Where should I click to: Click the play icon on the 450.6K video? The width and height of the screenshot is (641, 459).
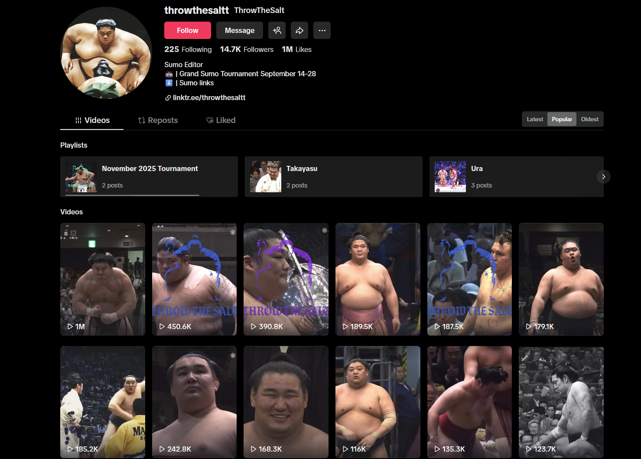pyautogui.click(x=162, y=326)
